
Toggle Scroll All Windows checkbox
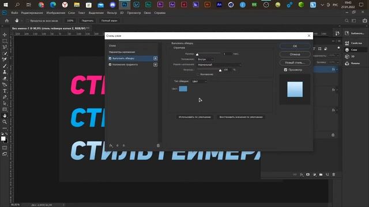28,21
